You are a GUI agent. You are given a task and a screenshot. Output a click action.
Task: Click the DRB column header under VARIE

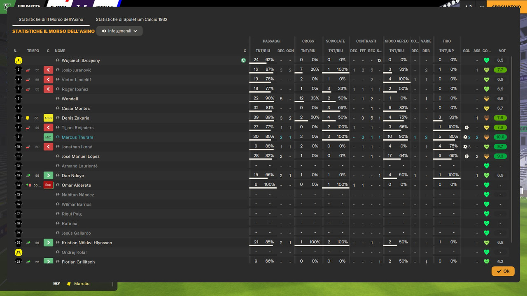coord(426,51)
